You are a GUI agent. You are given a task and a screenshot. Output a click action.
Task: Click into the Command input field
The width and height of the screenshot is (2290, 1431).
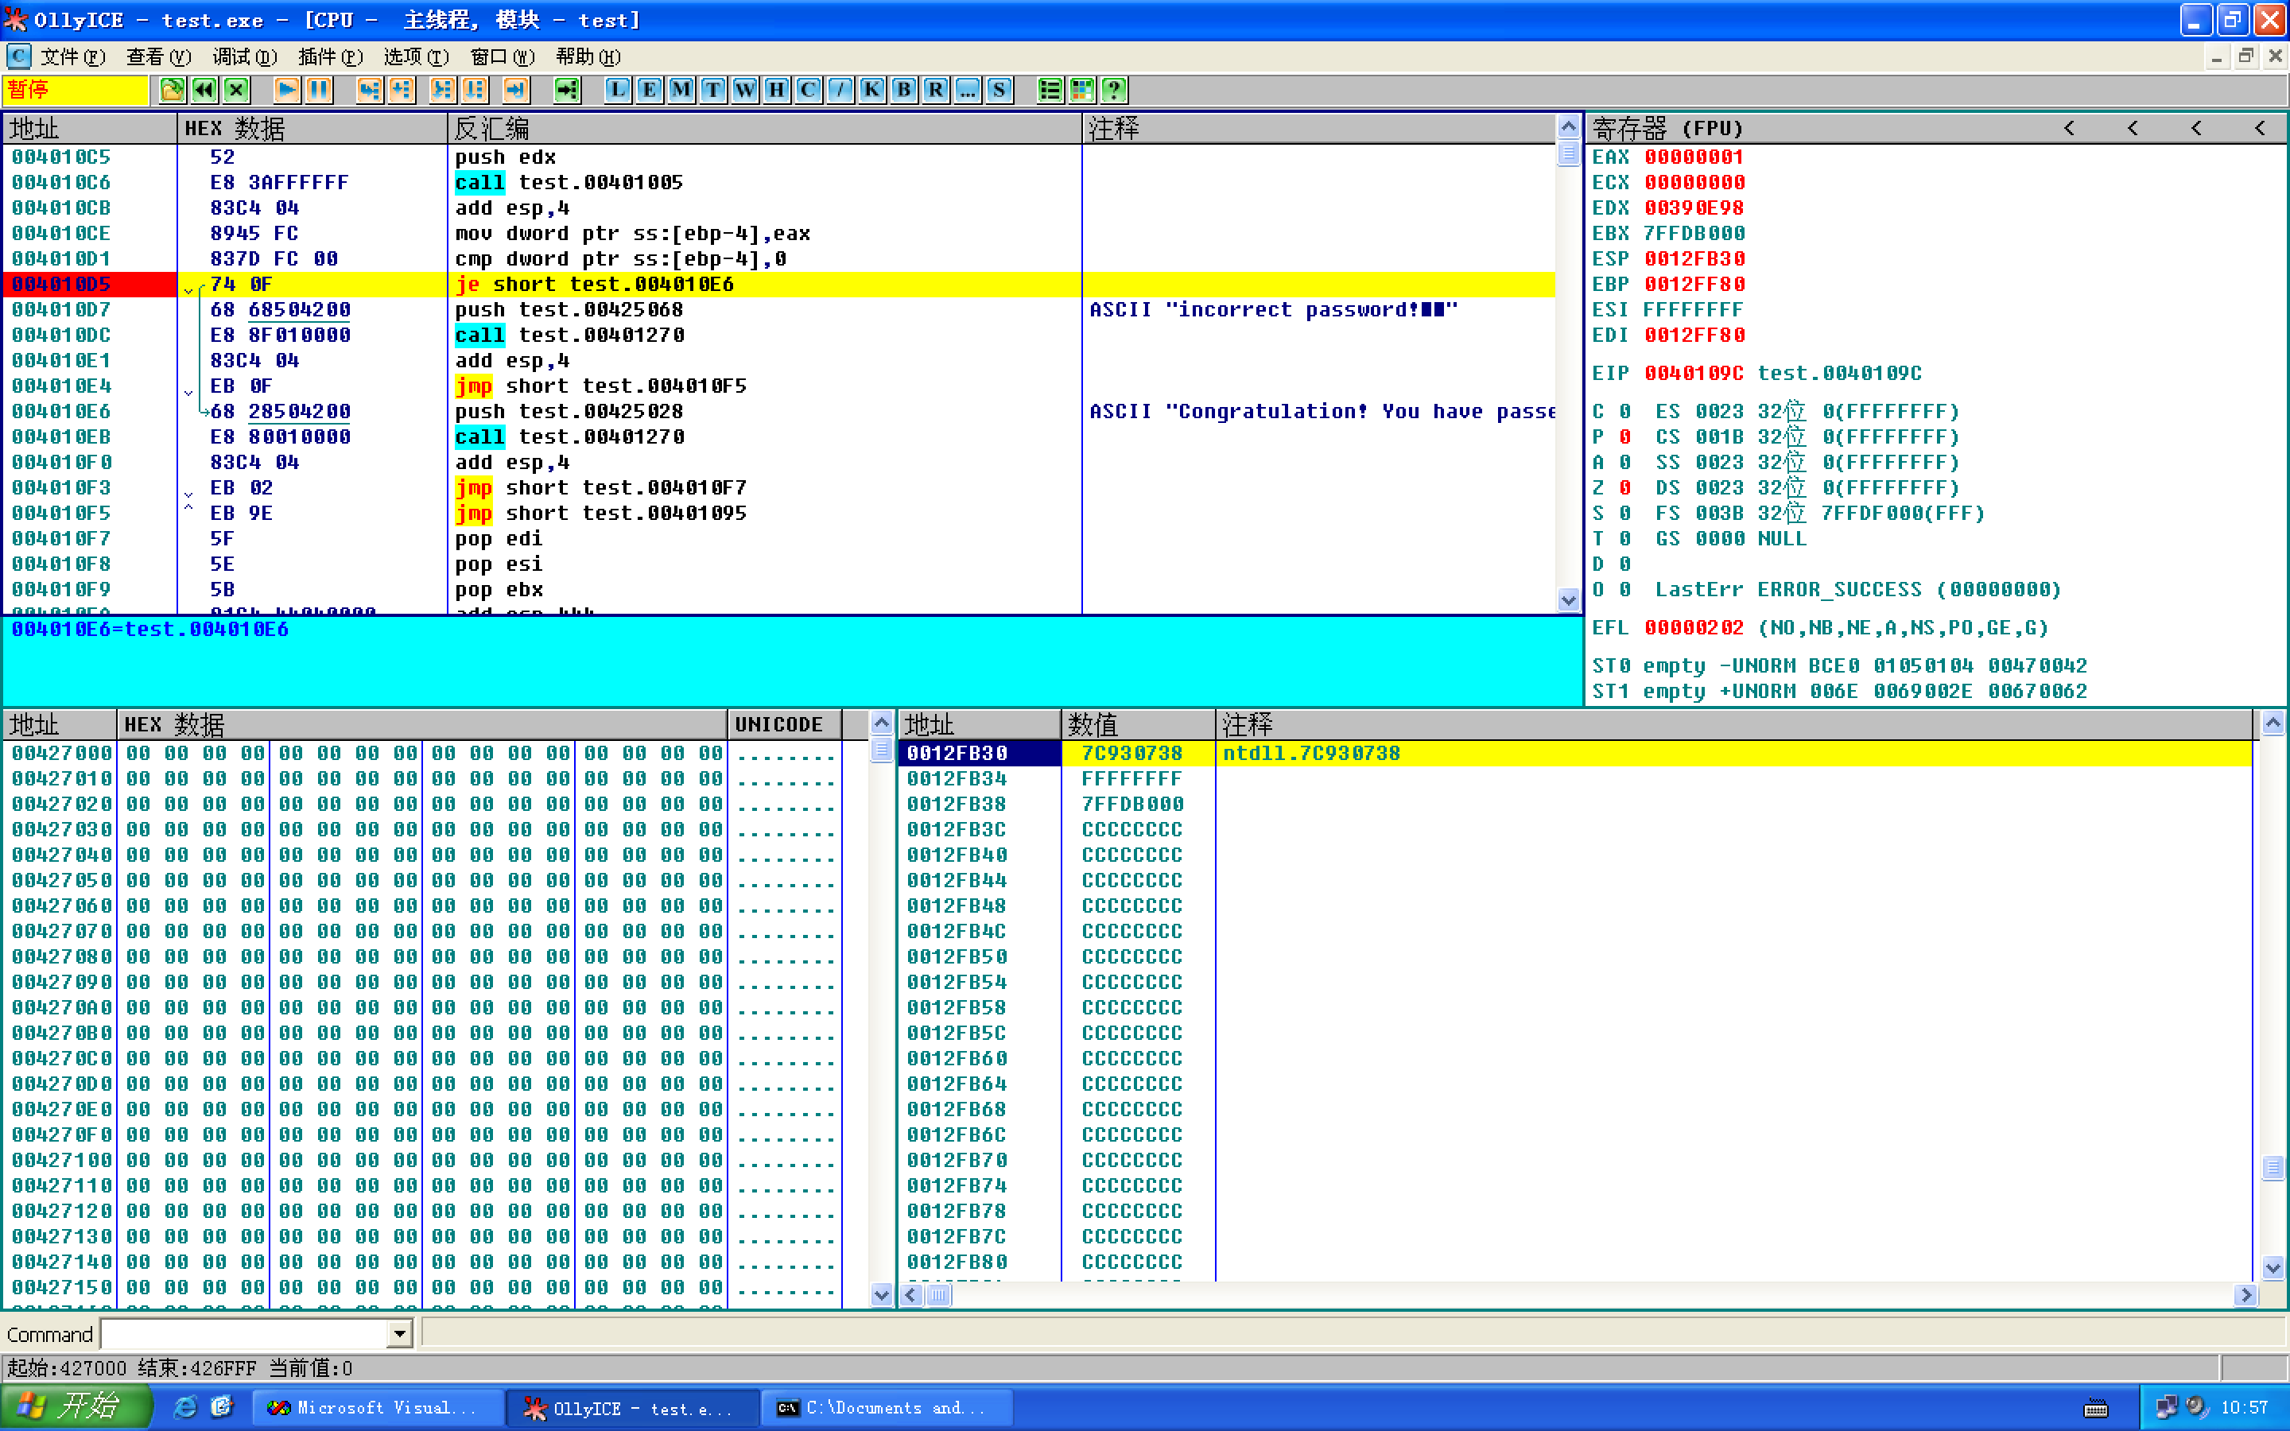point(245,1335)
